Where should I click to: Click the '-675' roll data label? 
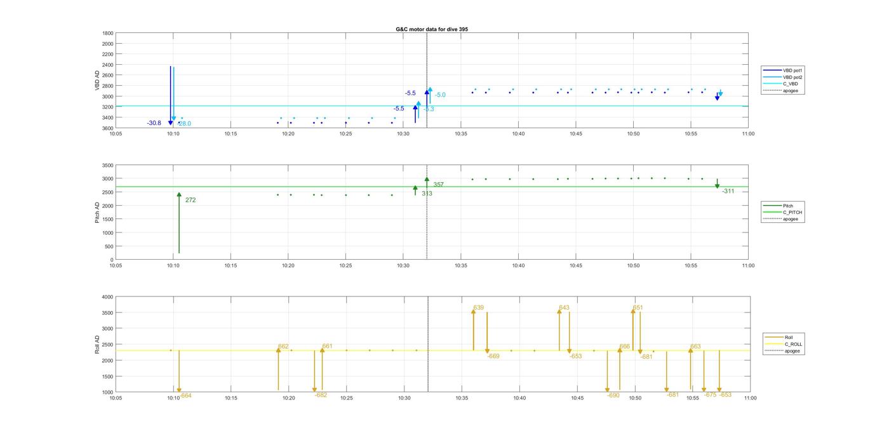coord(710,395)
